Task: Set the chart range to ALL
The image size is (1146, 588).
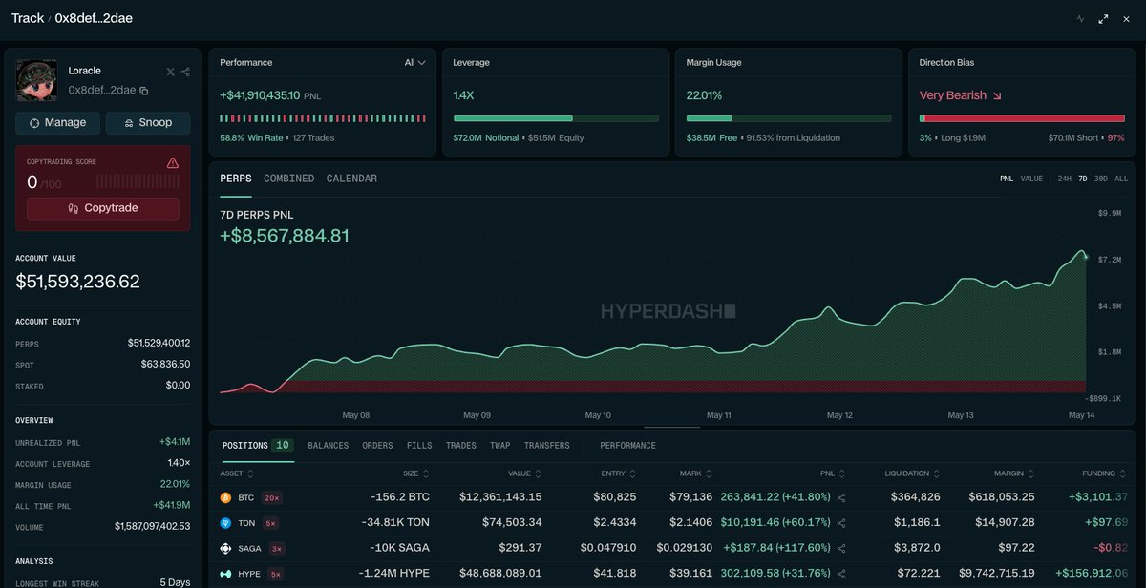Action: [x=1121, y=178]
